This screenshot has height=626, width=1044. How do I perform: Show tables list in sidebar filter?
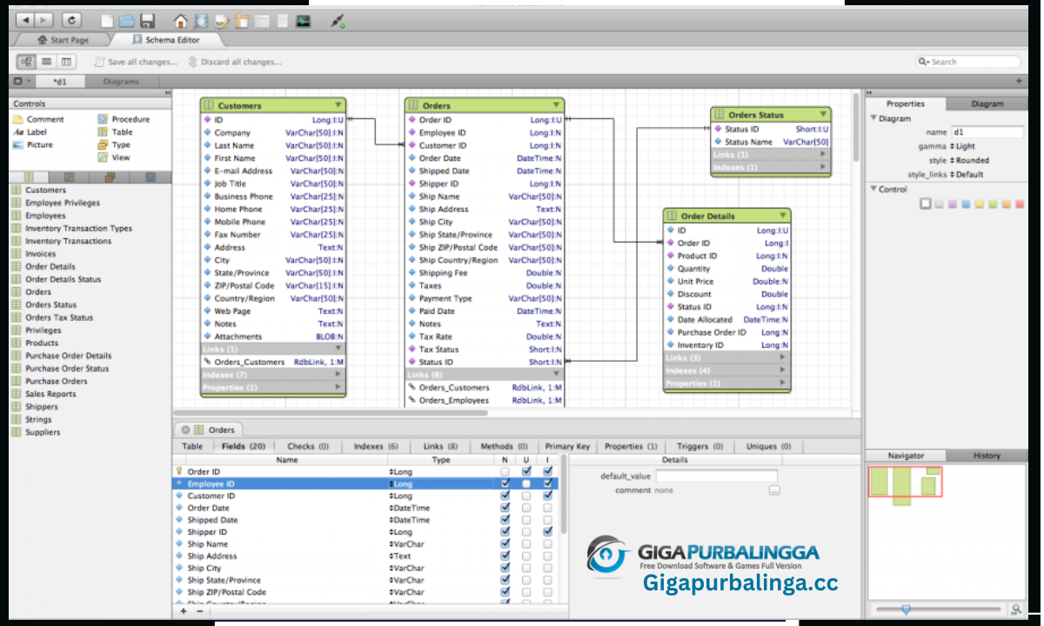29,177
